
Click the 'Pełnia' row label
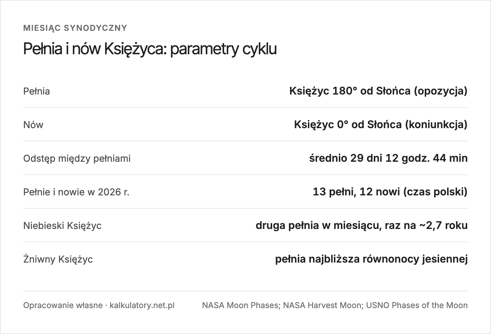36,91
